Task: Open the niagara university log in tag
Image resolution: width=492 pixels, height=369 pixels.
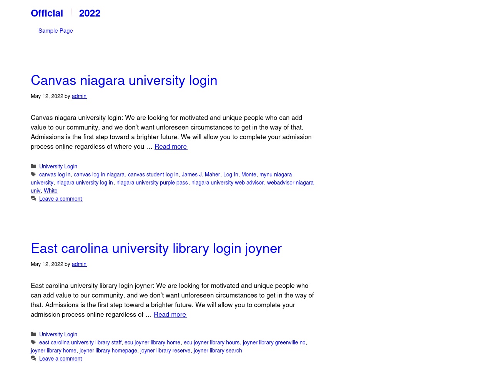Action: 85,183
